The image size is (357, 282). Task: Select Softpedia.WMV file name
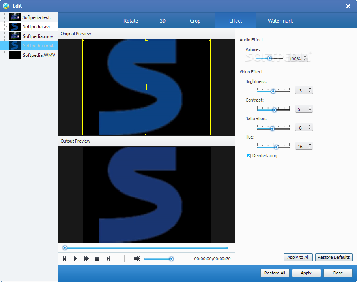click(39, 55)
